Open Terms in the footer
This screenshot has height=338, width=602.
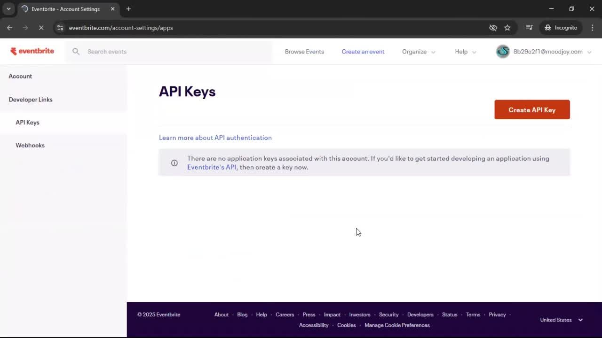[473, 315]
